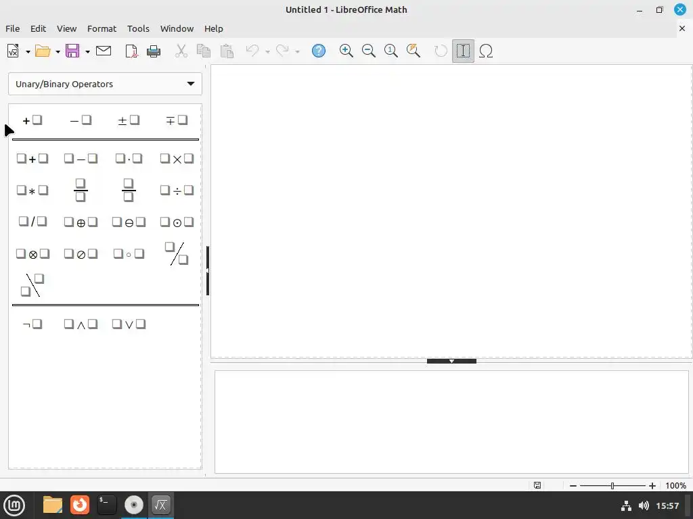This screenshot has width=693, height=519.
Task: Click the minus button beside zoom slider
Action: click(573, 485)
